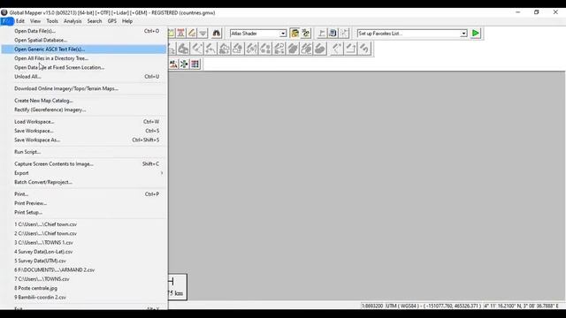Screen dimensions: 566x318
Task: Open recent file 3 TOWNS 1.csv
Action: (84, 243)
